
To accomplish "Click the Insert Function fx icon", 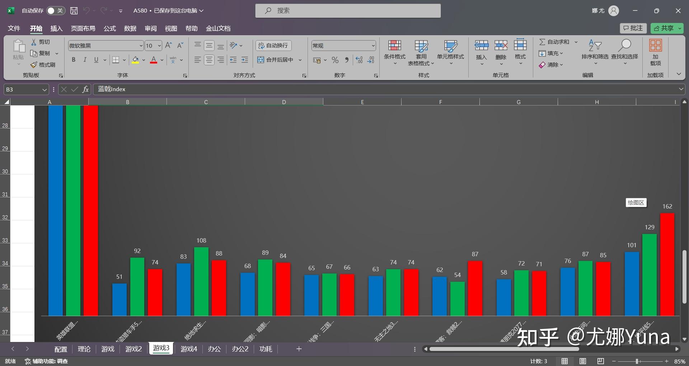I will (x=85, y=89).
